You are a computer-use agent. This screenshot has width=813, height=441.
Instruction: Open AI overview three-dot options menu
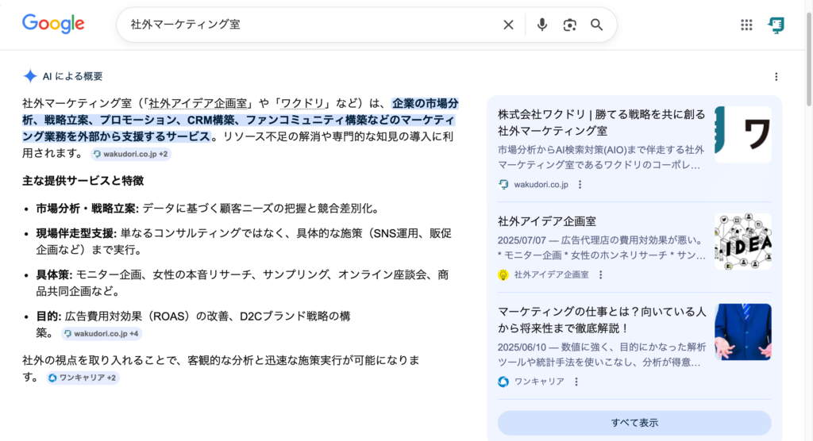tap(776, 77)
